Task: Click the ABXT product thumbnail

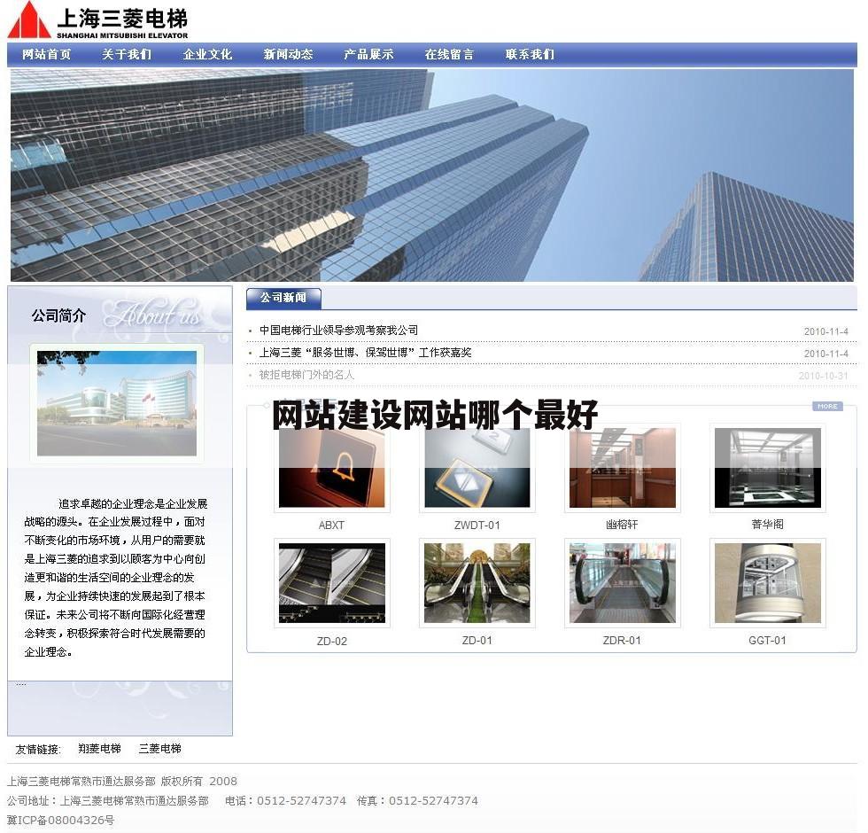Action: 332,467
